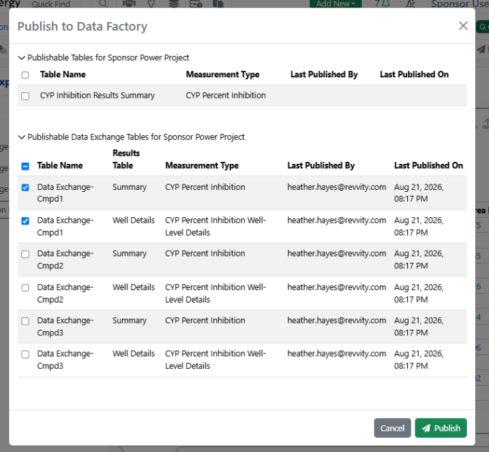Image resolution: width=489 pixels, height=452 pixels.
Task: Click the Results Table column header
Action: pyautogui.click(x=126, y=159)
